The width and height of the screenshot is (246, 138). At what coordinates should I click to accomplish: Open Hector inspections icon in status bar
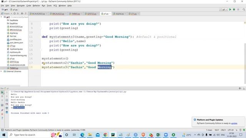coord(240,130)
